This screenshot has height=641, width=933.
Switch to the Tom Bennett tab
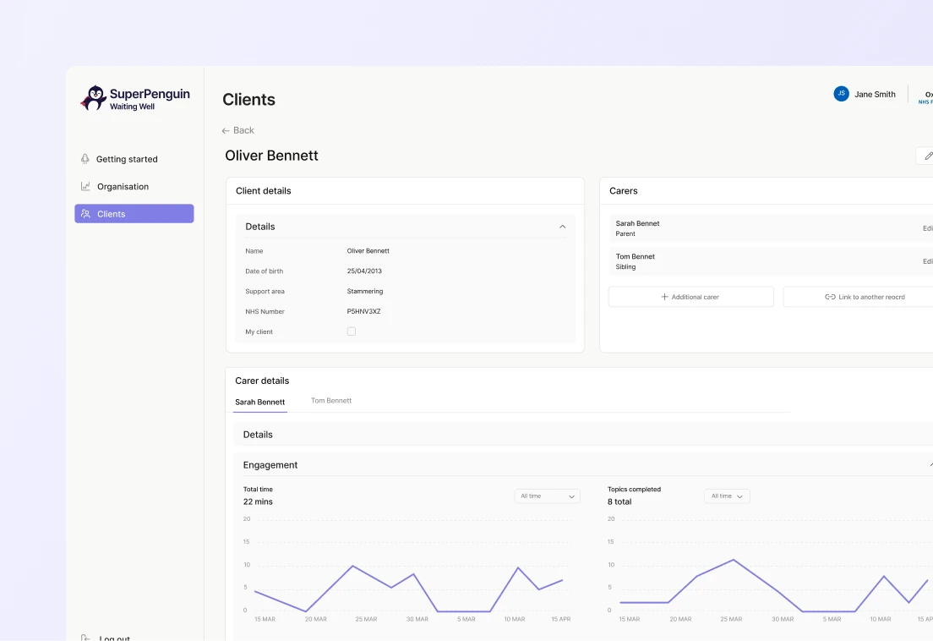click(x=331, y=401)
